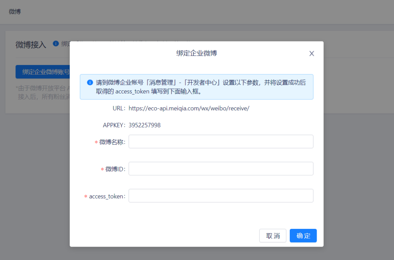Screen dimensions: 394x260
Task: Click the dialog title 绑定企业微博
Action: (197, 53)
